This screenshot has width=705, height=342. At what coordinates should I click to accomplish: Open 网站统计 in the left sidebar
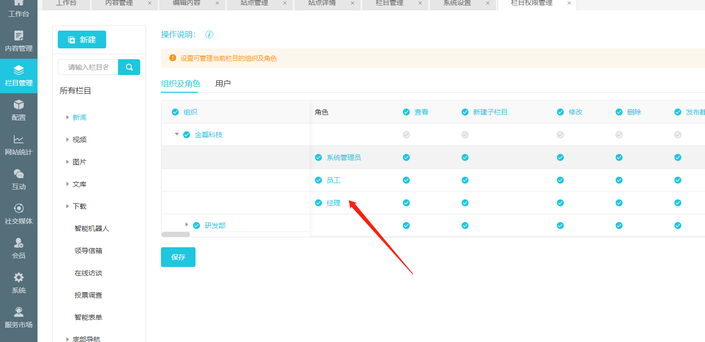click(19, 145)
